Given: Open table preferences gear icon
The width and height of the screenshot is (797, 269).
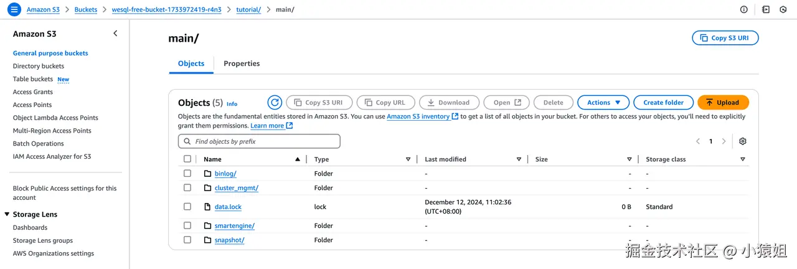Looking at the screenshot, I should point(743,141).
